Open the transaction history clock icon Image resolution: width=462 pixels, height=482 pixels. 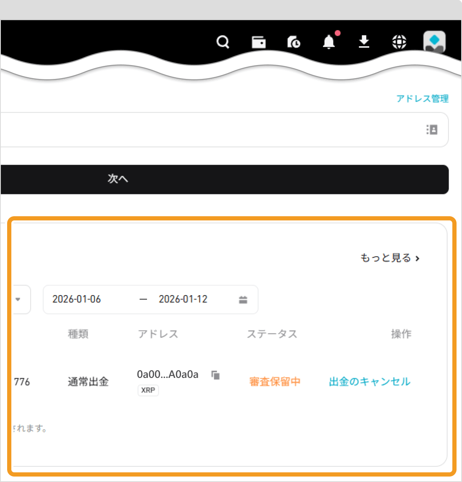pos(294,42)
